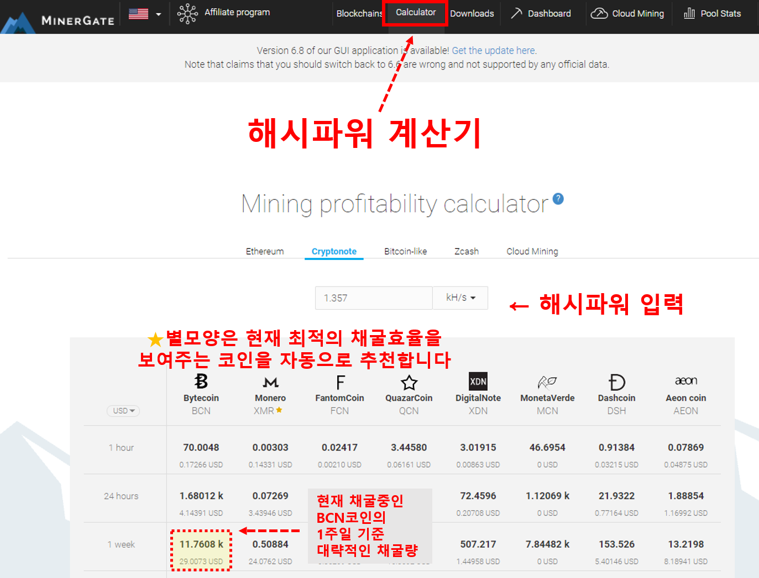
Task: Click the FantomCoin column label
Action: tap(339, 398)
